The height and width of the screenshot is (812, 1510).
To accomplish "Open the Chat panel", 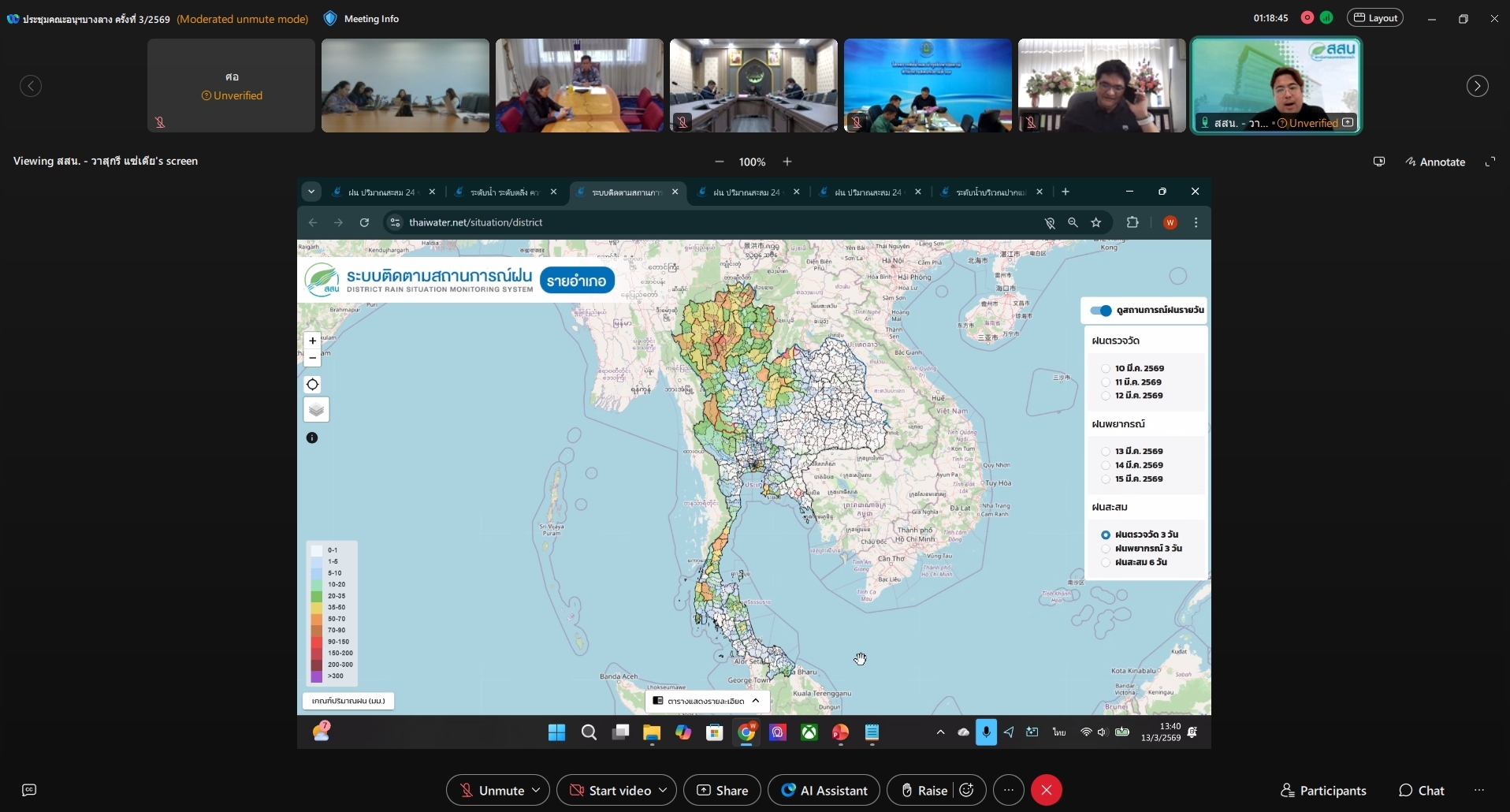I will [x=1422, y=790].
